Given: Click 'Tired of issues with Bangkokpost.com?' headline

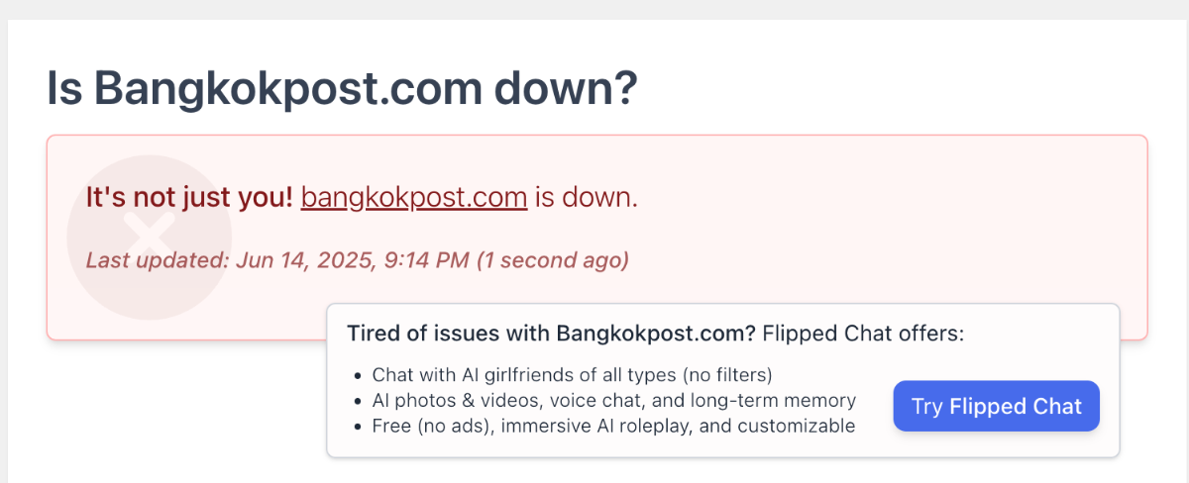Looking at the screenshot, I should pyautogui.click(x=551, y=334).
